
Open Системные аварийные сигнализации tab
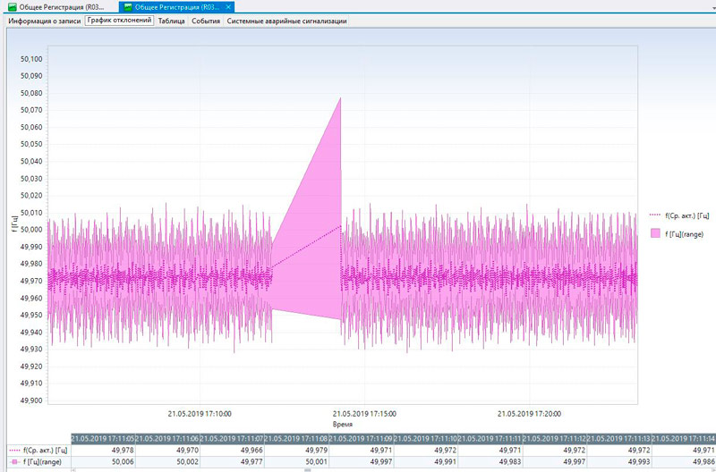coord(286,20)
